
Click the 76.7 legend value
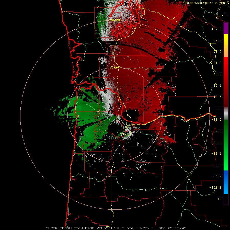(217, 51)
